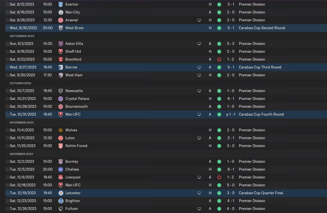Click the TV icon on the Liverpool fixture

point(199,177)
